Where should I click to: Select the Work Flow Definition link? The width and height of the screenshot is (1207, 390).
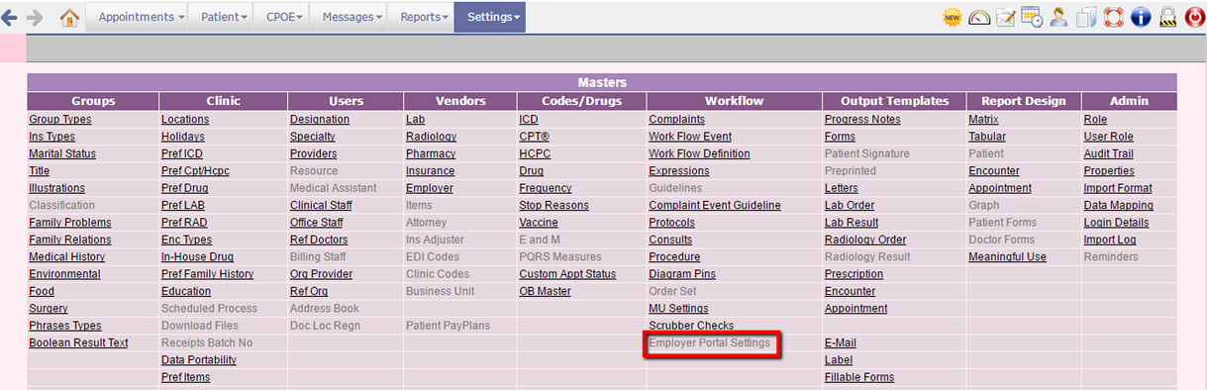click(x=699, y=153)
